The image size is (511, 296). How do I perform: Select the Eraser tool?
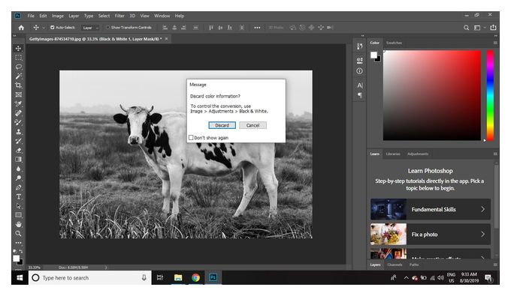tap(19, 150)
